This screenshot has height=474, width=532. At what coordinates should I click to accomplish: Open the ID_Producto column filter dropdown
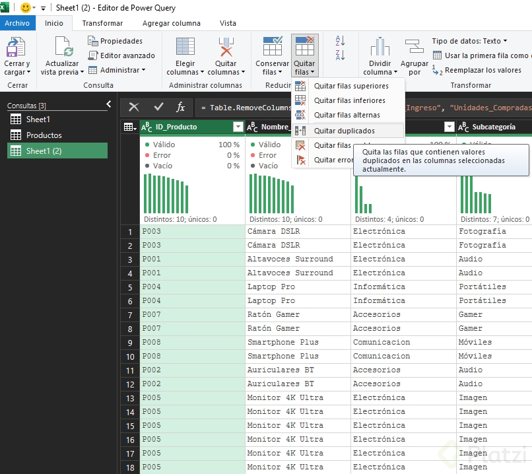(x=238, y=127)
